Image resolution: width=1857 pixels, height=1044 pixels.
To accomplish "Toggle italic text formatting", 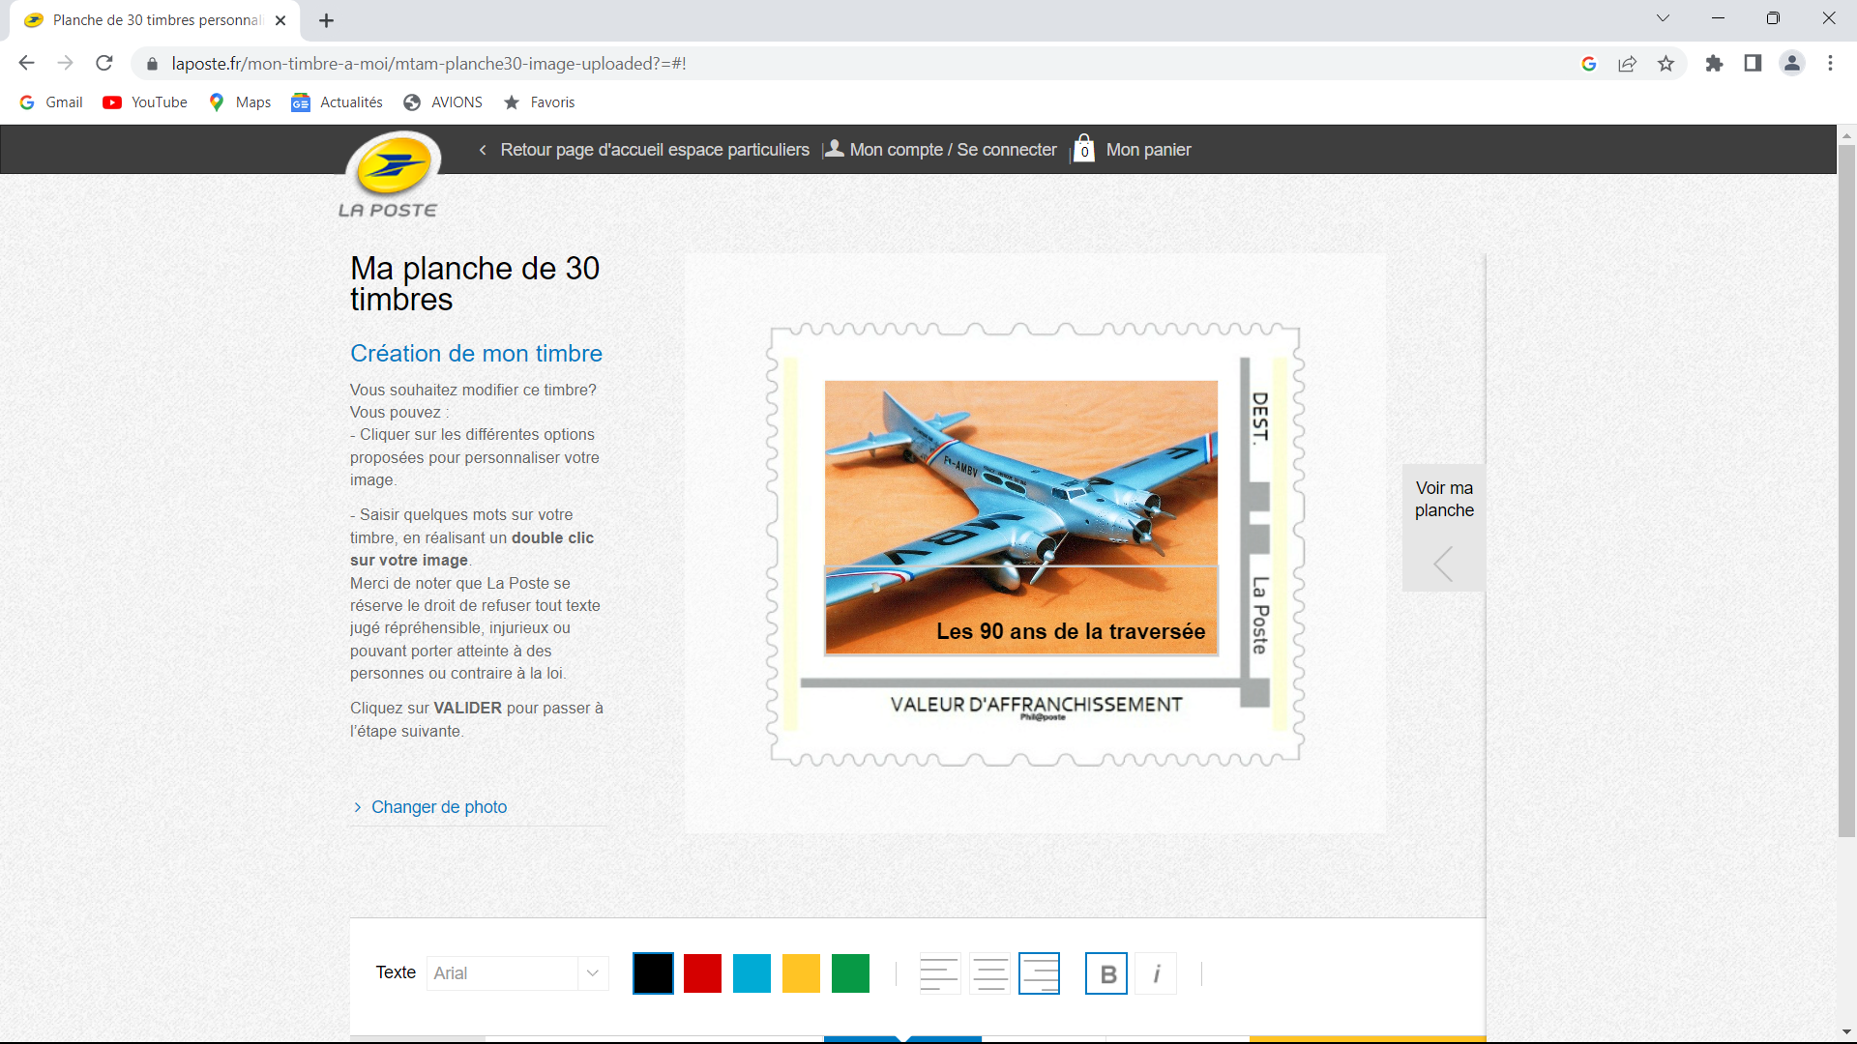I will click(1156, 973).
